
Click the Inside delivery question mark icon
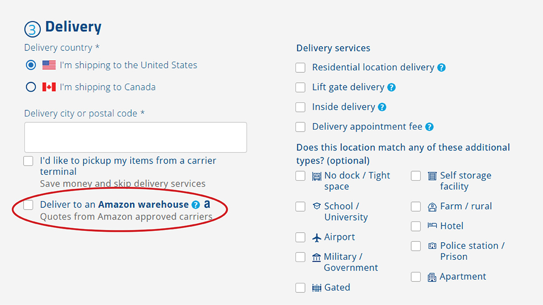[383, 107]
